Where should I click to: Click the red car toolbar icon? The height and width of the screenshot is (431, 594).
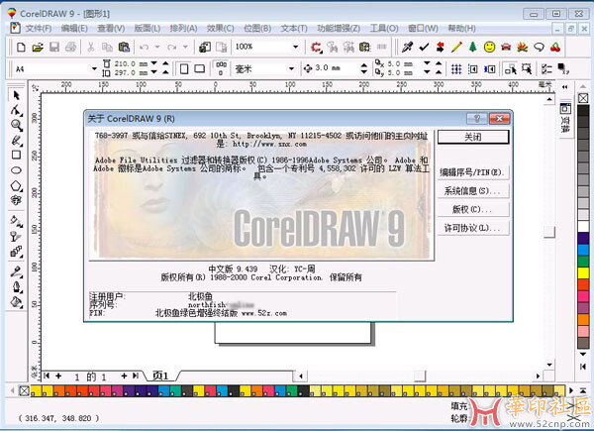[x=506, y=47]
